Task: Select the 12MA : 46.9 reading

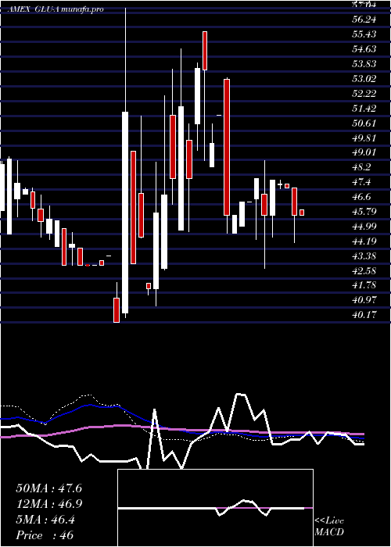Action: [x=48, y=504]
